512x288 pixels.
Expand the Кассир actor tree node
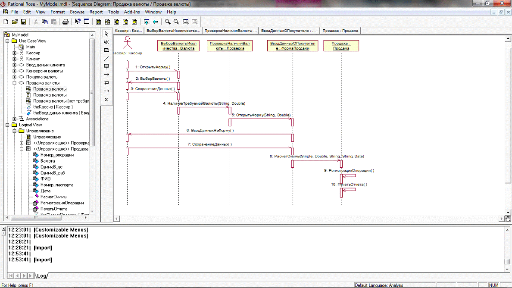click(x=15, y=53)
